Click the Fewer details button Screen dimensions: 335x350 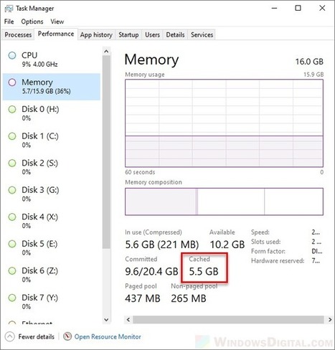tap(30, 336)
